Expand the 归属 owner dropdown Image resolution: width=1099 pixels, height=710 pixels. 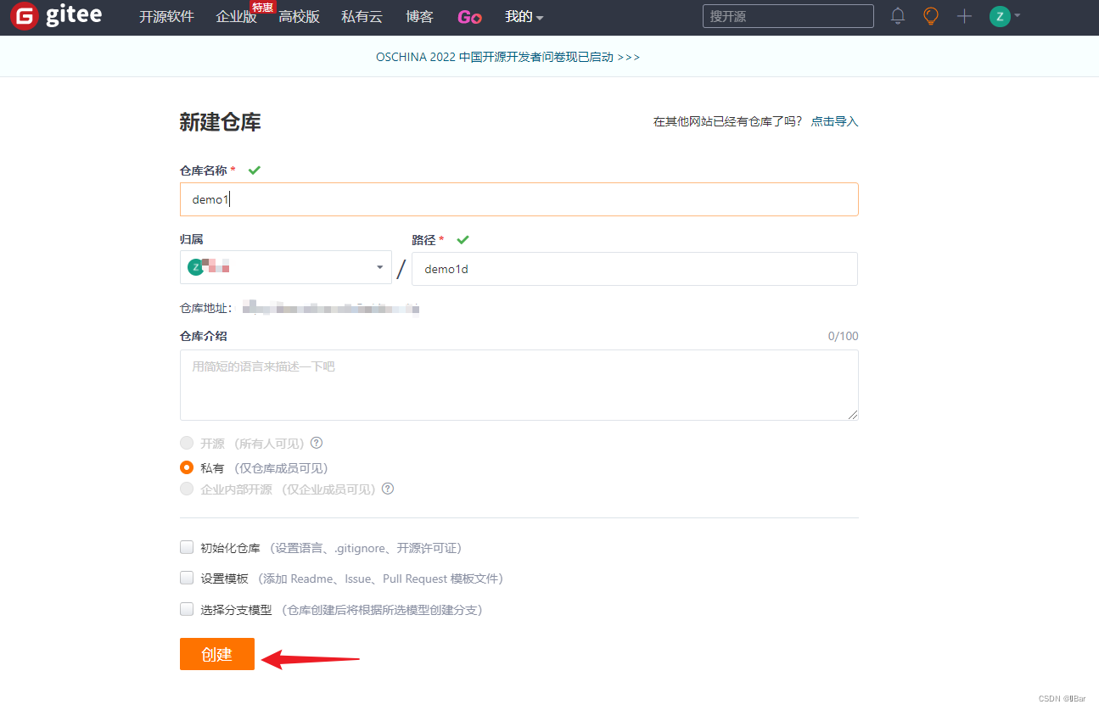(x=286, y=267)
